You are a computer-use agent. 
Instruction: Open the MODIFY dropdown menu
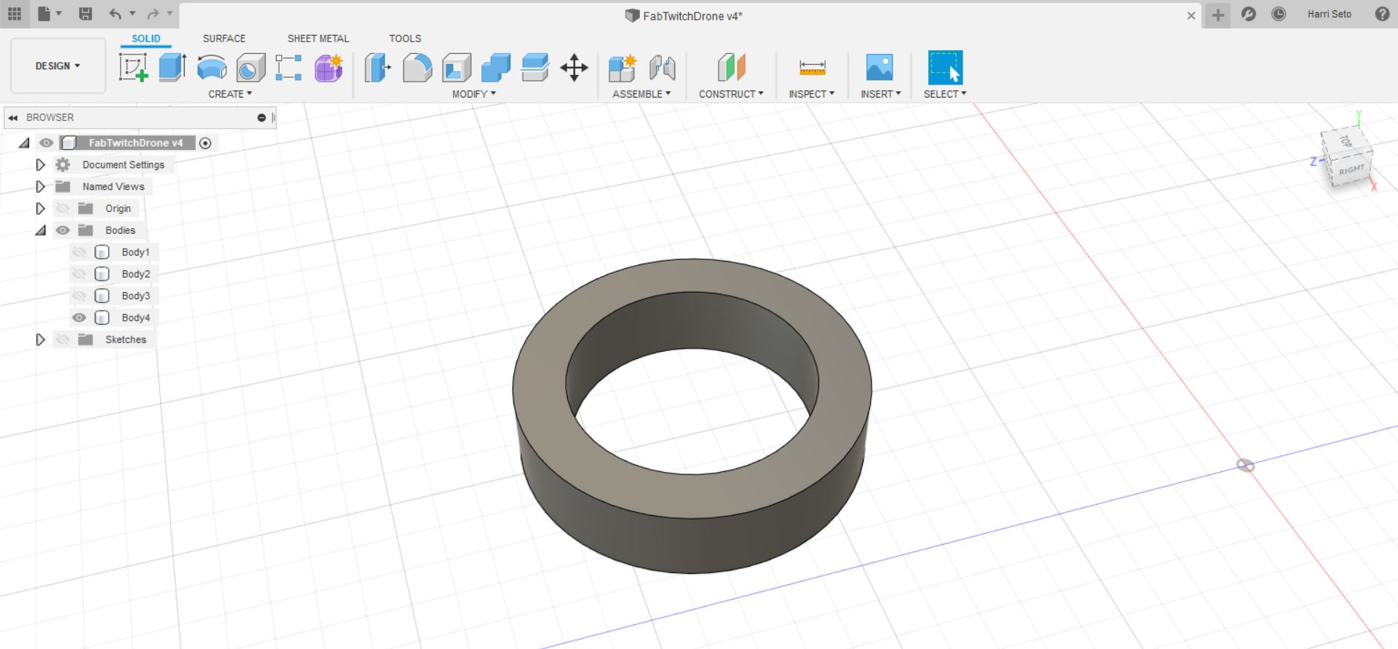tap(474, 94)
